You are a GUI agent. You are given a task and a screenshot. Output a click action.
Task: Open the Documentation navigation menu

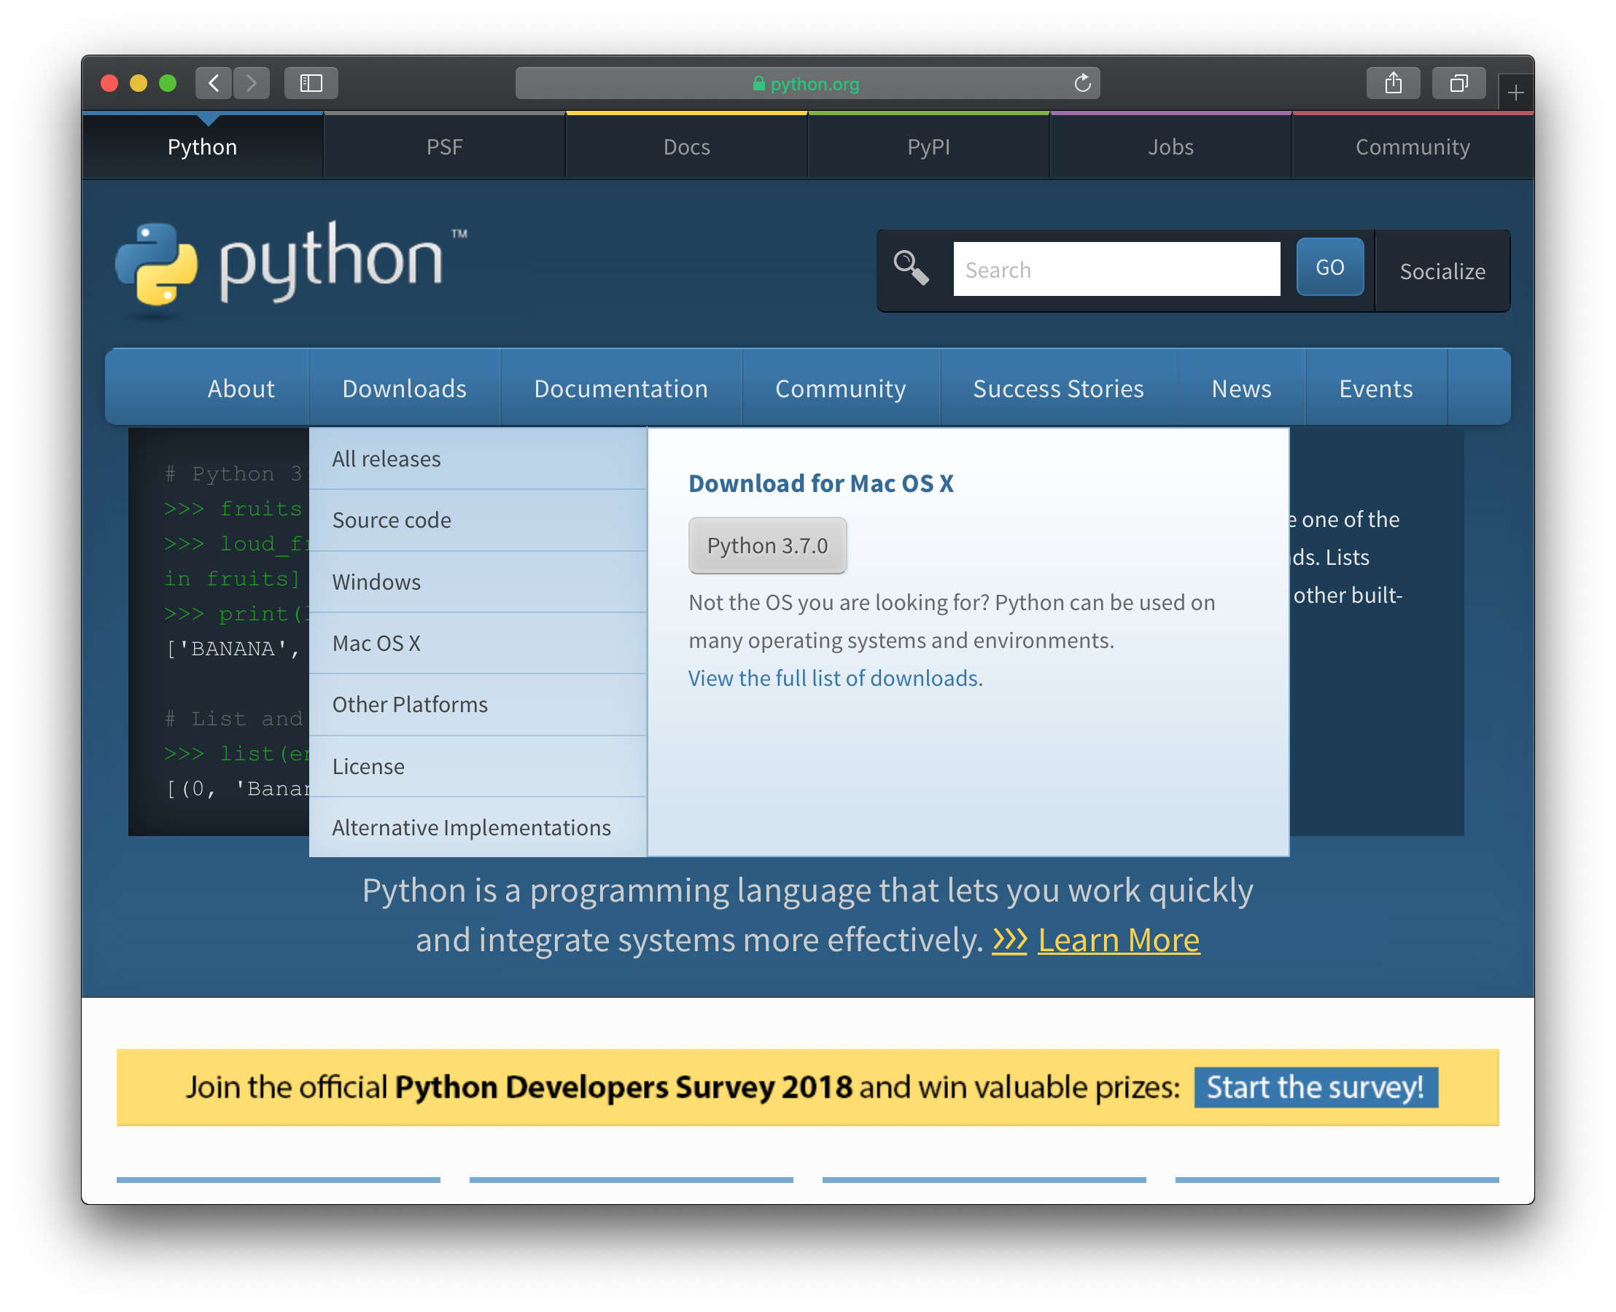pyautogui.click(x=621, y=388)
